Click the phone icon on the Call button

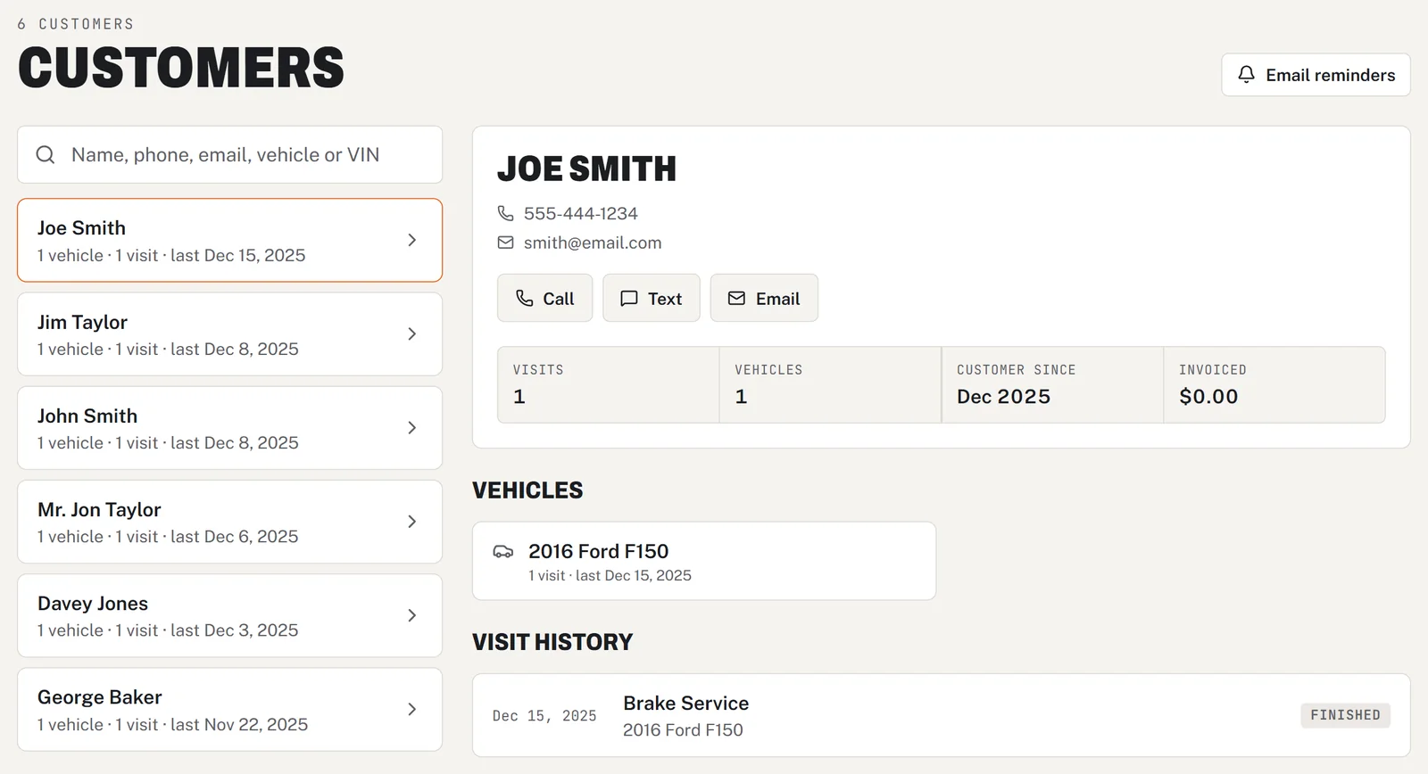525,298
